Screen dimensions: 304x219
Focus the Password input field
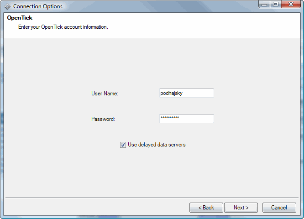[x=187, y=119]
